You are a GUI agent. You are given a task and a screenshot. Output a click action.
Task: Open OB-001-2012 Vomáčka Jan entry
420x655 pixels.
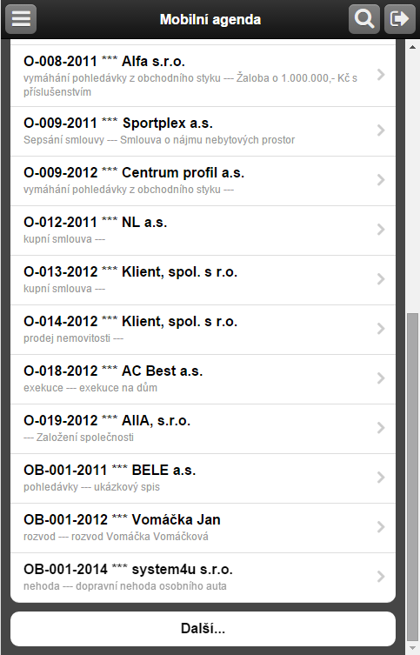pos(203,528)
